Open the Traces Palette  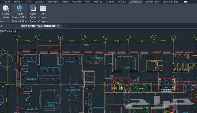click(x=33, y=12)
